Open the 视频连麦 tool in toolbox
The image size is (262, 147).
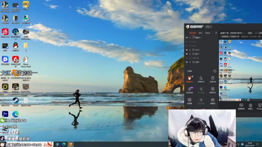point(190,90)
